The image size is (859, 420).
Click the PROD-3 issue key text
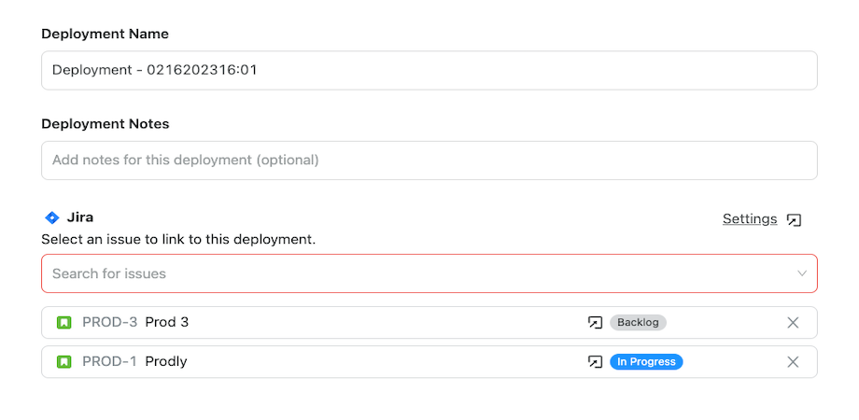[109, 322]
